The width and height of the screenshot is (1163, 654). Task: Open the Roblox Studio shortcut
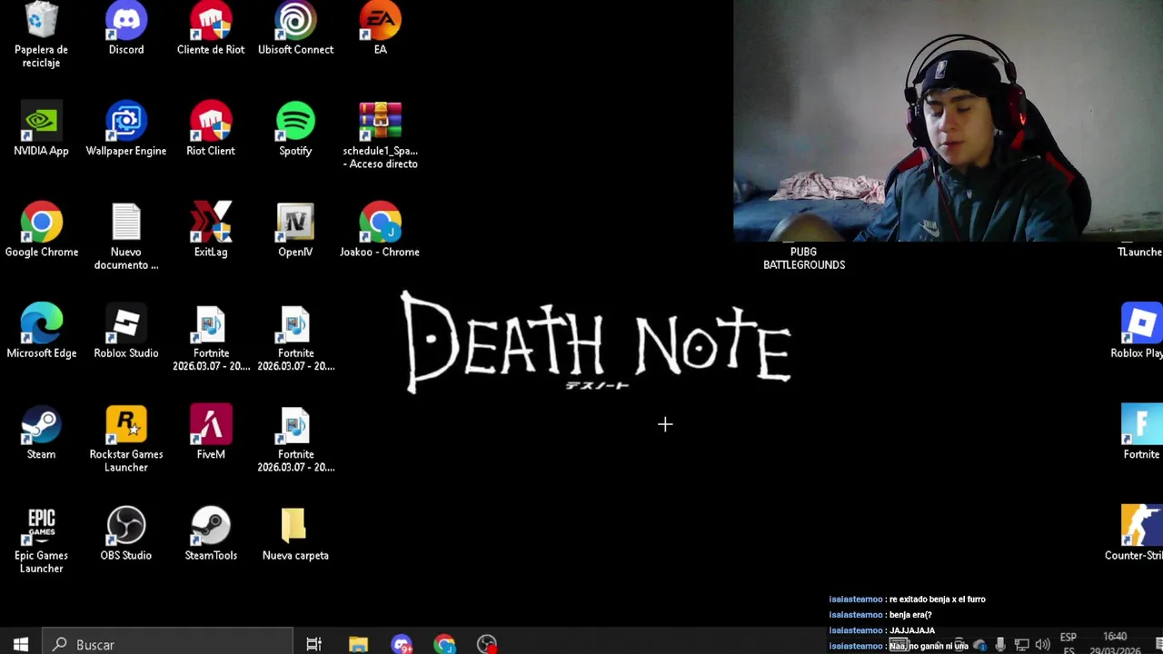[x=126, y=332]
